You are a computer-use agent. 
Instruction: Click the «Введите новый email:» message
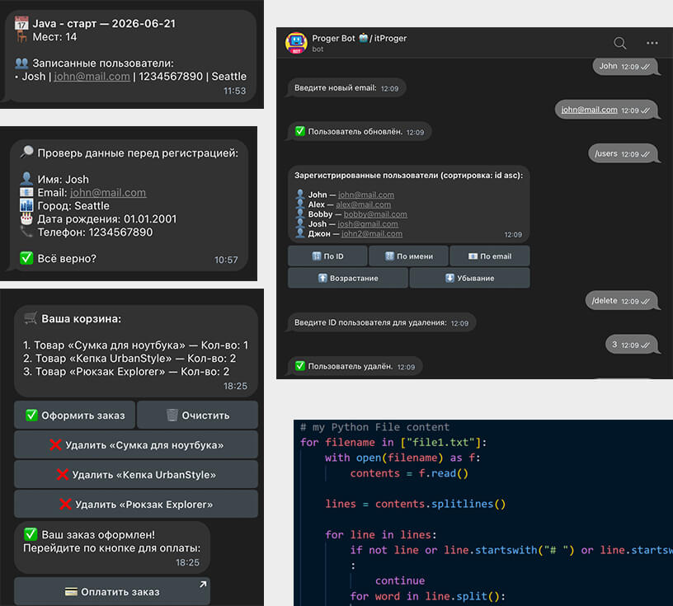346,88
